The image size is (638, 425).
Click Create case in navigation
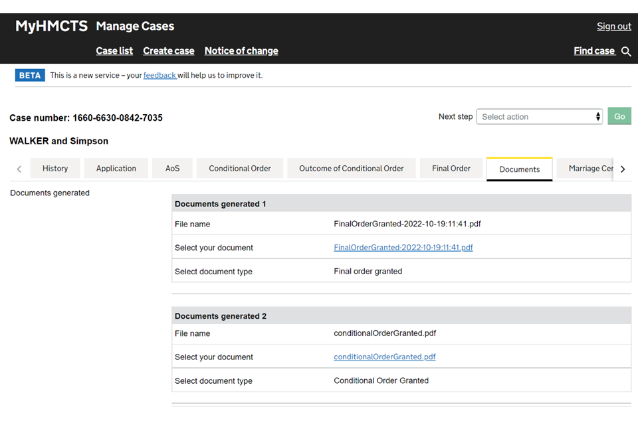168,51
